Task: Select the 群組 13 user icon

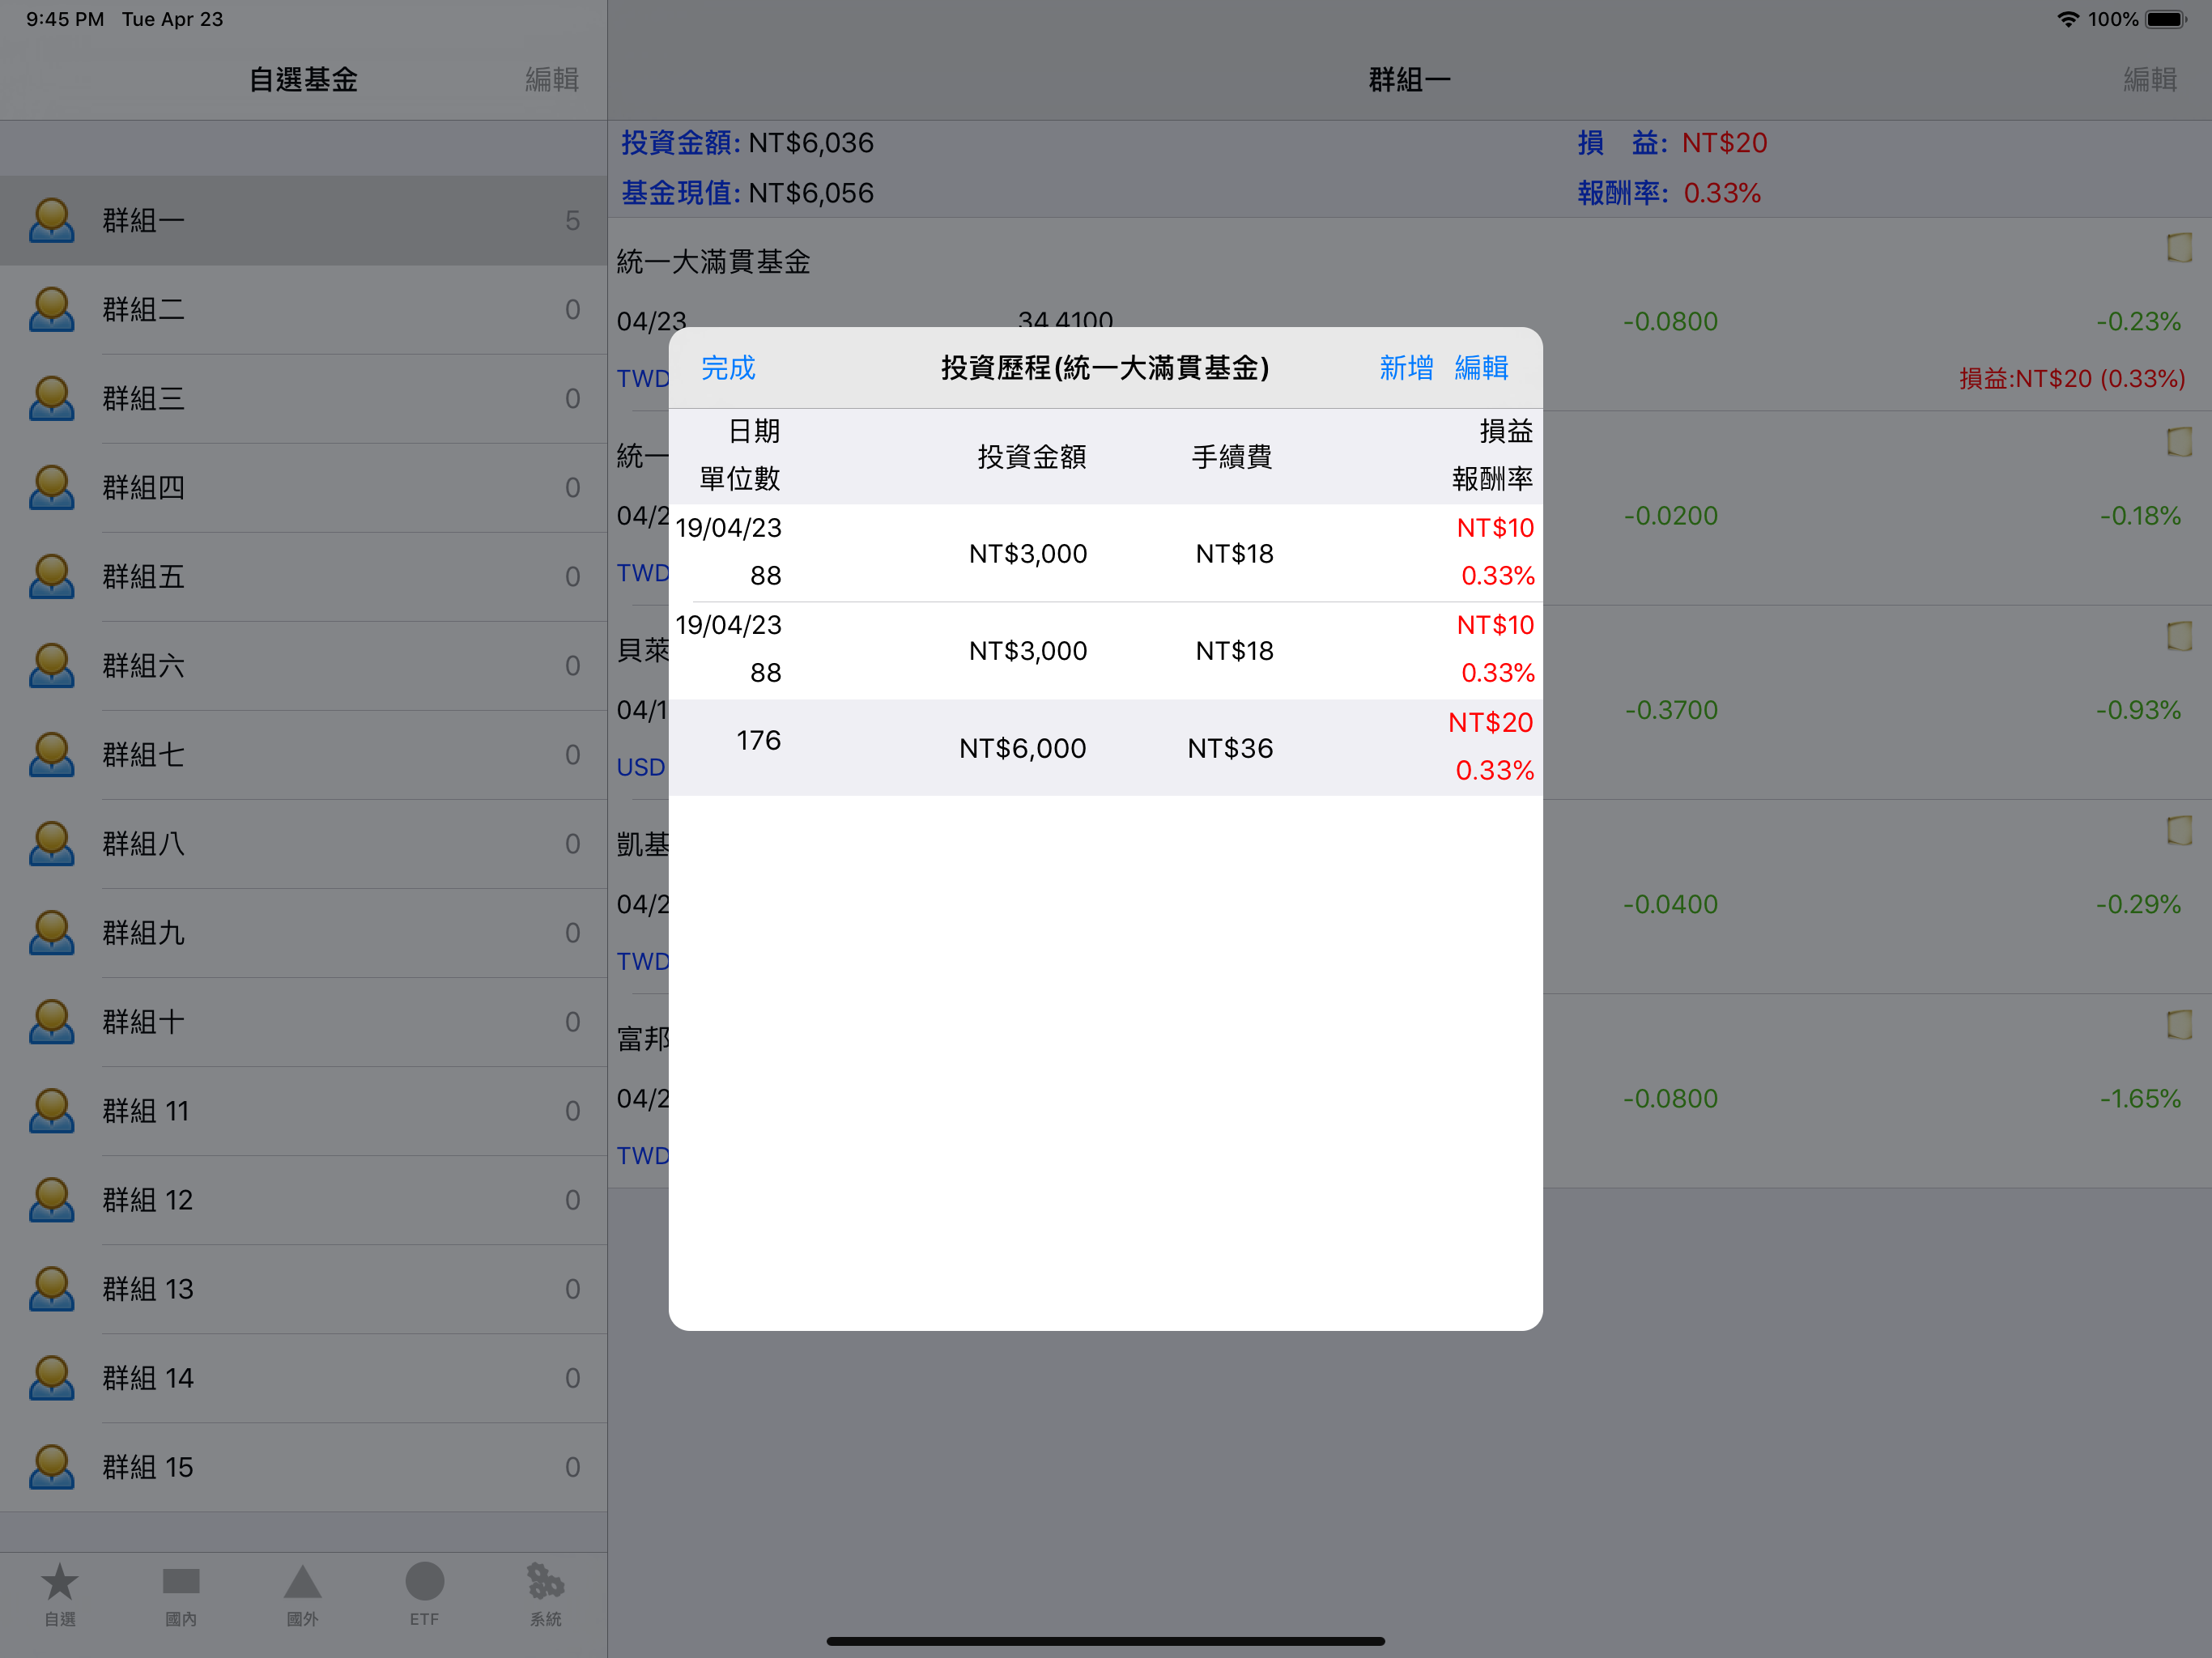Action: coord(52,1288)
